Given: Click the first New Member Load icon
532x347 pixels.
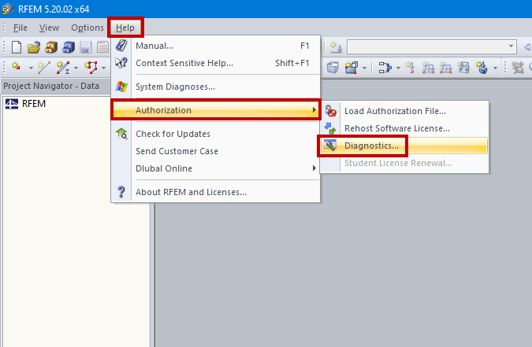Looking at the screenshot, I should (x=428, y=68).
